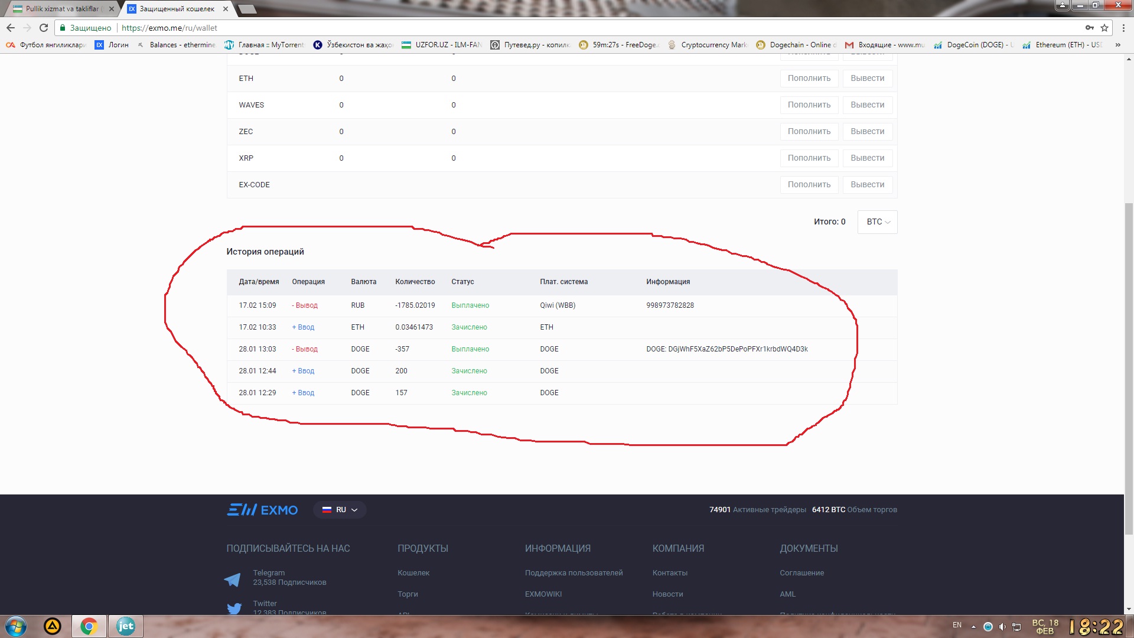
Task: Open the RU language selector
Action: pyautogui.click(x=340, y=510)
